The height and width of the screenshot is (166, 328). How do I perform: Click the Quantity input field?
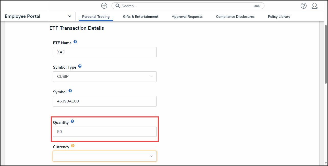(x=105, y=132)
